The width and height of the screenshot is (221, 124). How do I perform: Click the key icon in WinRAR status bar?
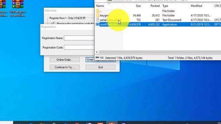102,58
